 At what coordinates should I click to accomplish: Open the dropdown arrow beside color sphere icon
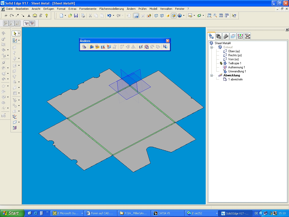184,16
